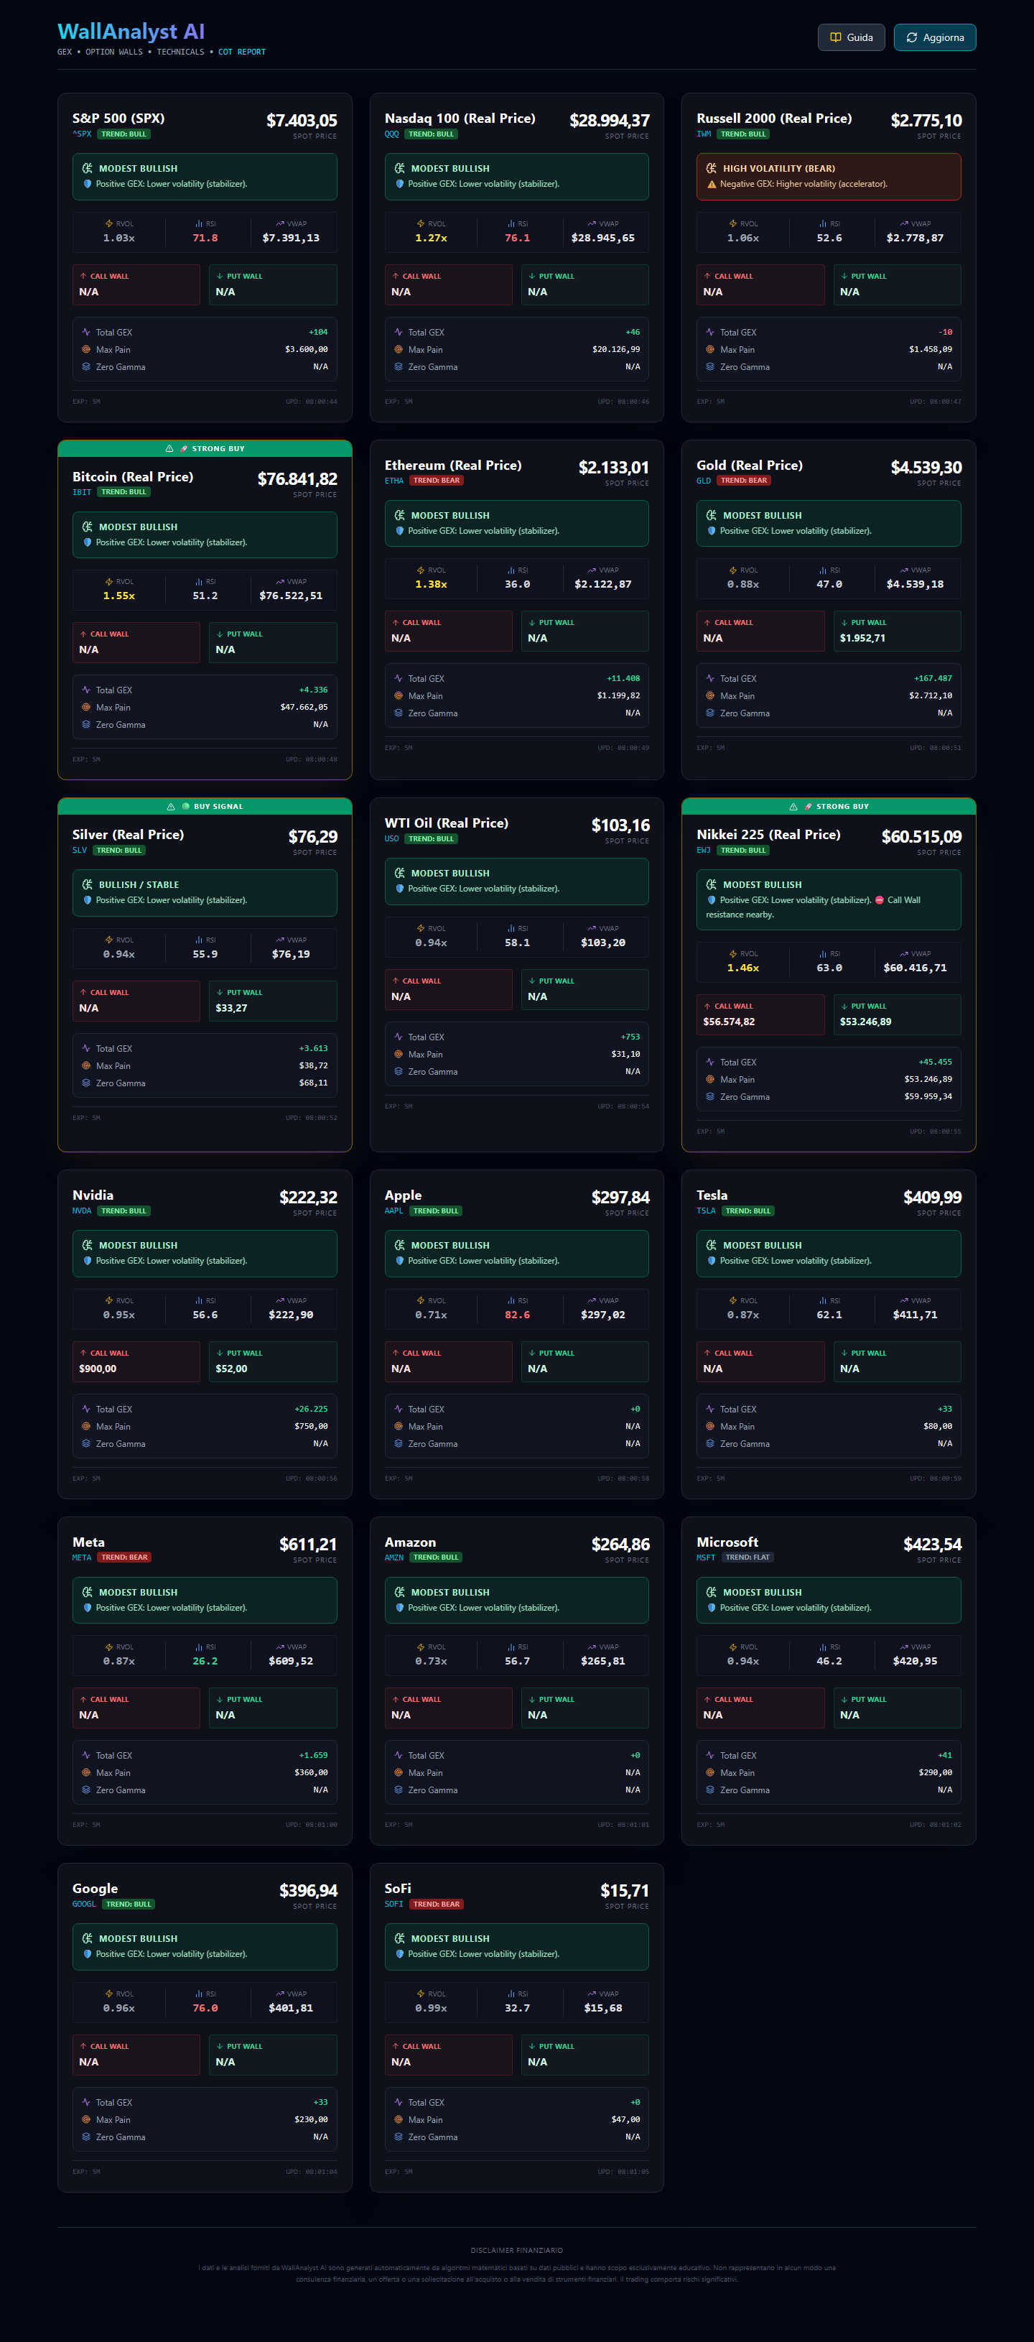Click the TREND: FLAT badge on Microsoft card
1034x2342 pixels.
point(747,1558)
